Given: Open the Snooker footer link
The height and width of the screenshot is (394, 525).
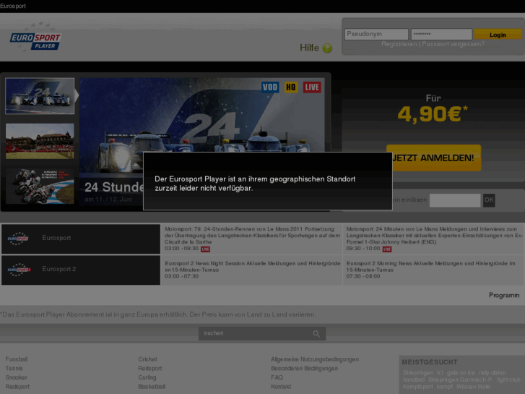Looking at the screenshot, I should tap(16, 377).
